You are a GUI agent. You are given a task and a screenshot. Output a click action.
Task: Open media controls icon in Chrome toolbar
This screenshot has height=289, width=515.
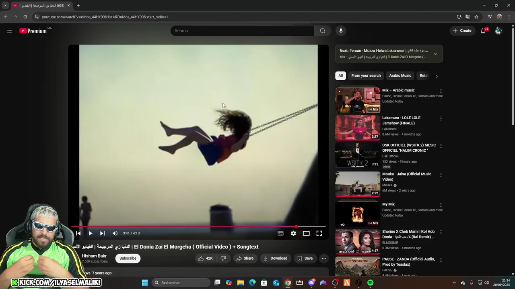(490, 17)
